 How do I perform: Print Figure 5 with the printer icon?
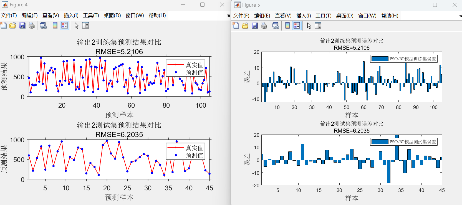coord(264,26)
